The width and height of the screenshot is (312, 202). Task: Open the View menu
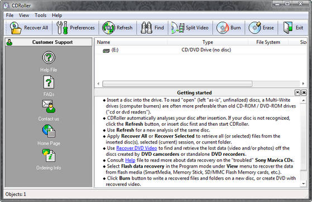click(x=24, y=15)
